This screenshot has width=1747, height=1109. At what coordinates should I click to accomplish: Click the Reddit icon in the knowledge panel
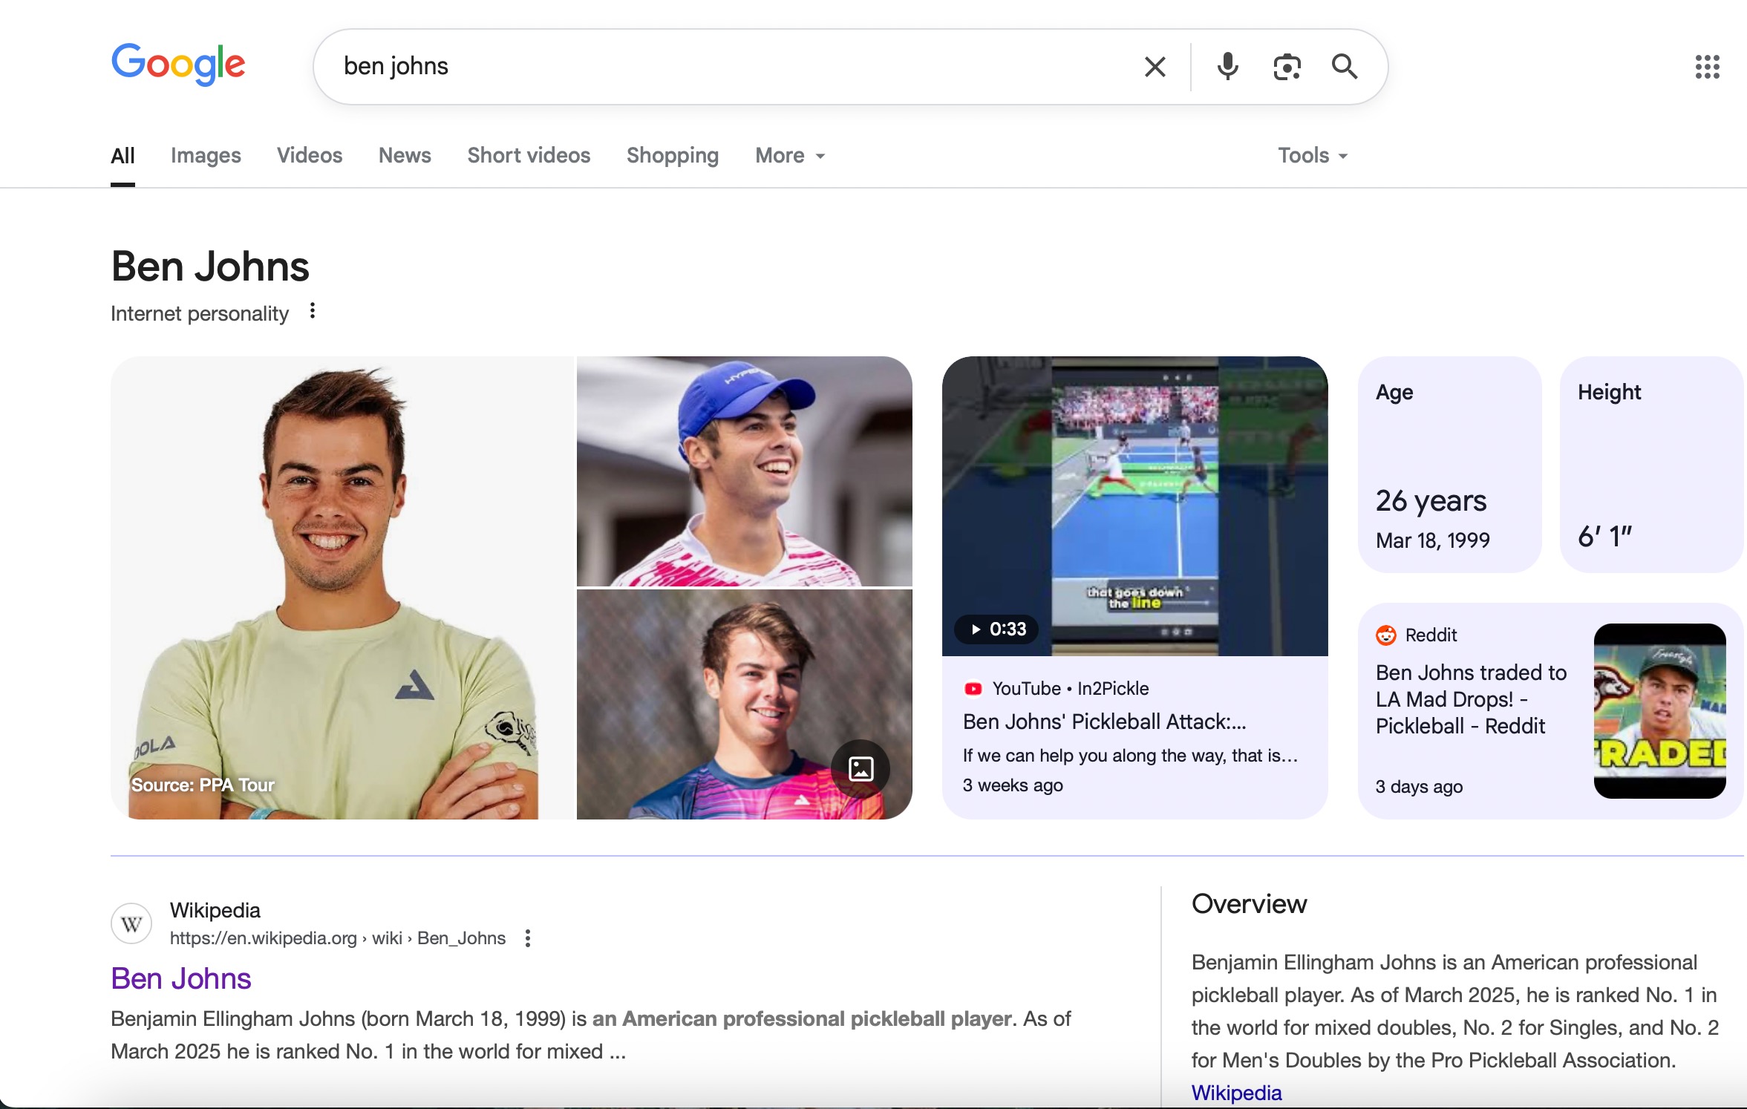click(x=1385, y=635)
